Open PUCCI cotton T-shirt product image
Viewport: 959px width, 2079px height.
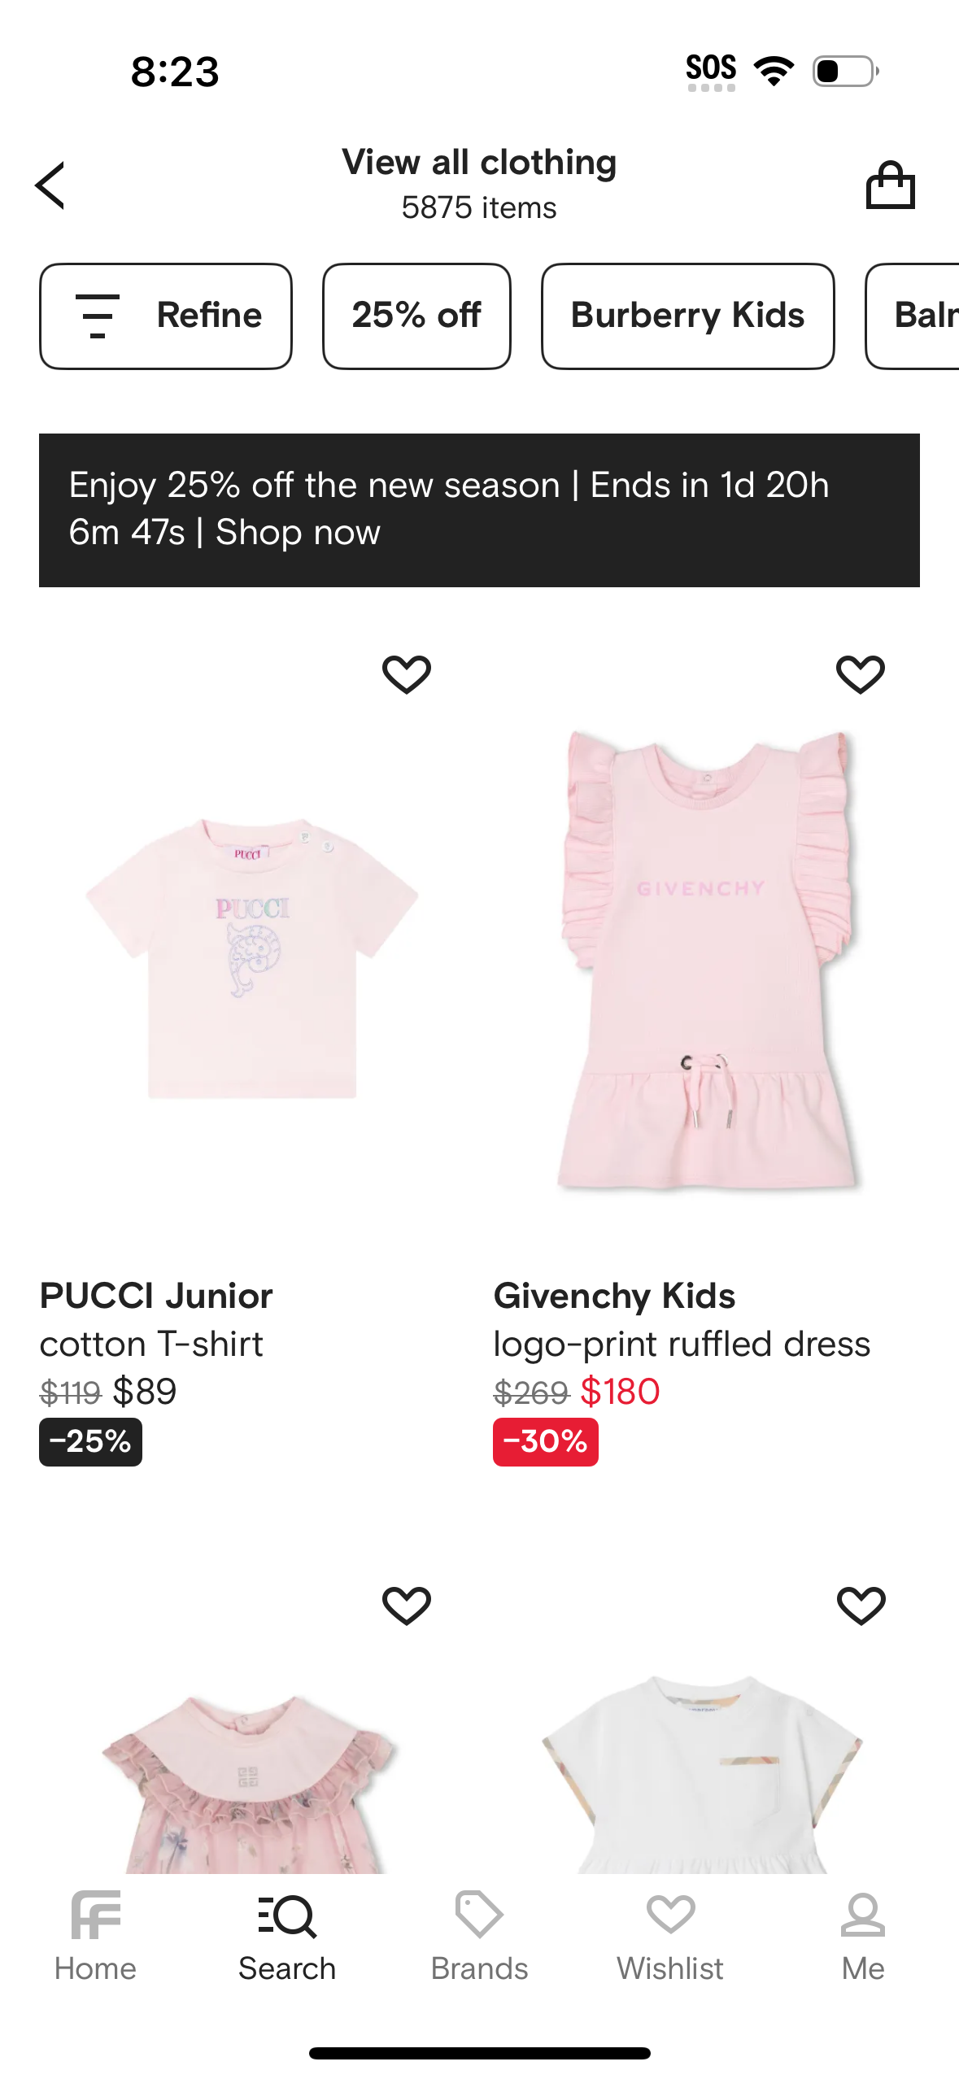pos(252,960)
